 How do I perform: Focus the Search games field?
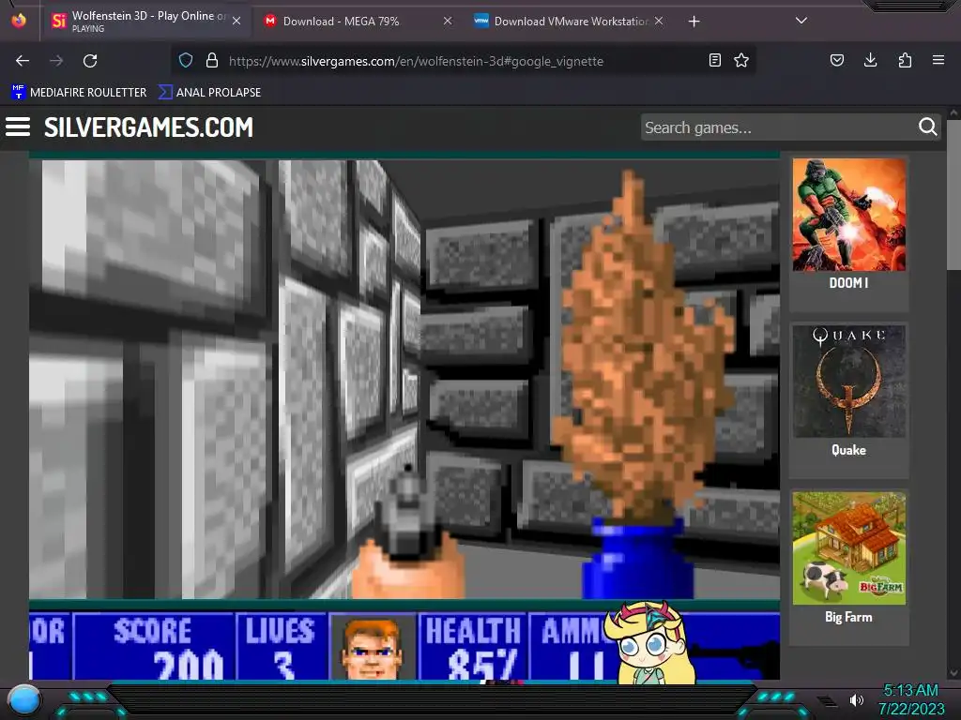coord(777,127)
